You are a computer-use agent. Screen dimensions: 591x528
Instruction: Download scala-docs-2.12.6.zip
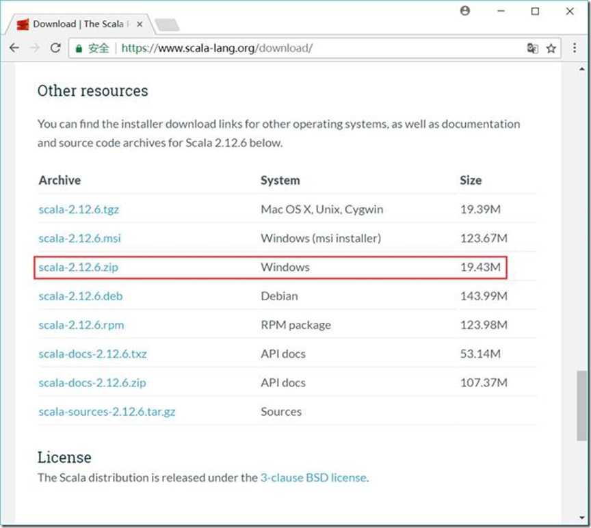[92, 383]
